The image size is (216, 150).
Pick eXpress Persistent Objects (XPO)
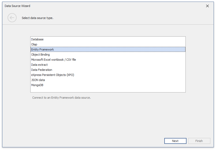[108, 75]
